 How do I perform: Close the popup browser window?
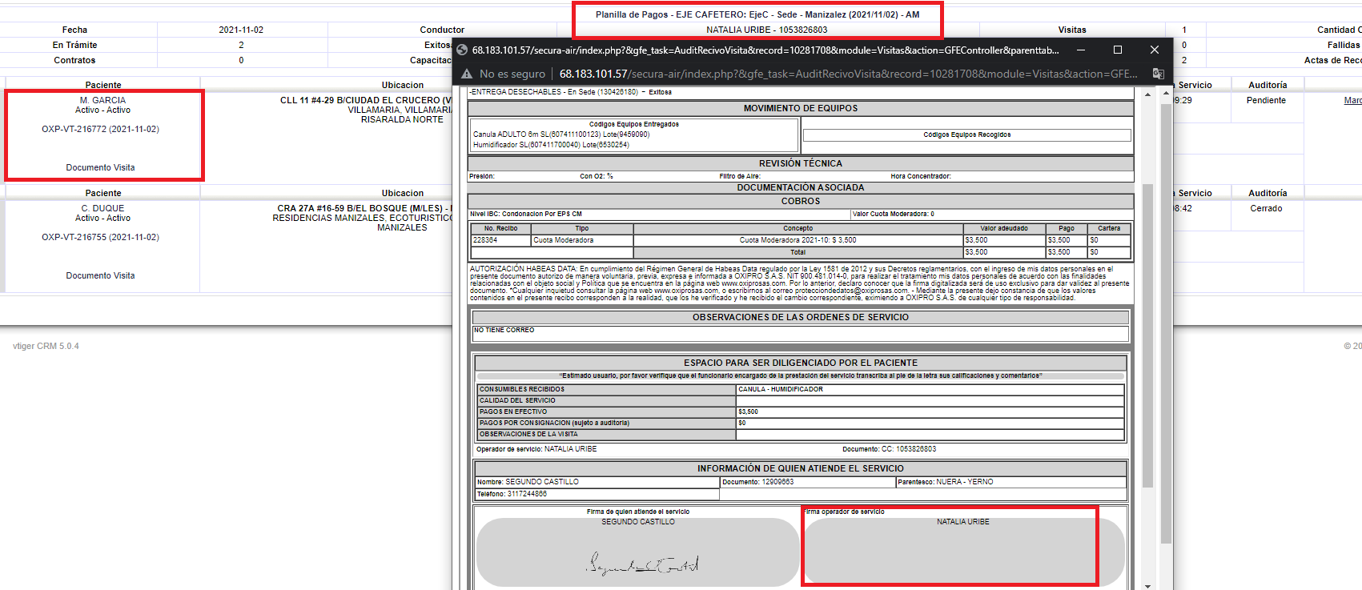[1155, 50]
